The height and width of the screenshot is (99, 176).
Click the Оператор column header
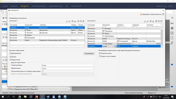coord(139,25)
